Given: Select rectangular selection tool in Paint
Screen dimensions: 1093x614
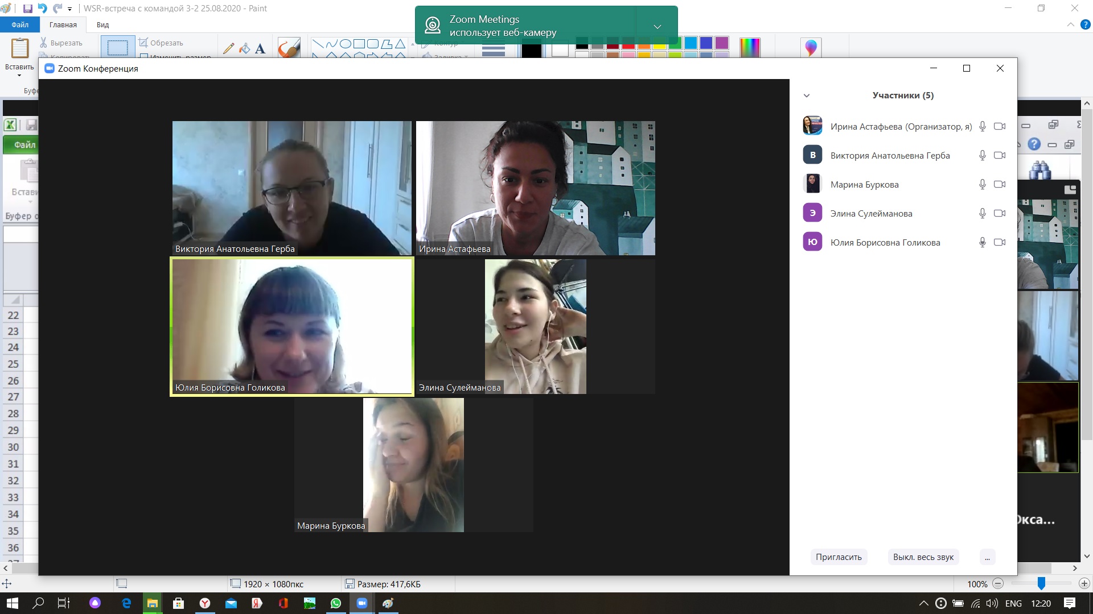Looking at the screenshot, I should [117, 47].
